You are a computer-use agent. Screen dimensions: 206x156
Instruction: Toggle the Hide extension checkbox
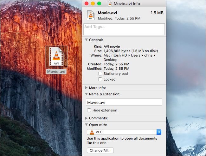89,110
